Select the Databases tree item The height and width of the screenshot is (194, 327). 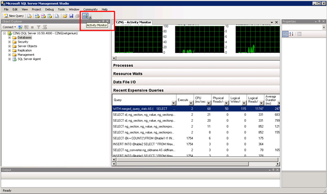point(25,38)
